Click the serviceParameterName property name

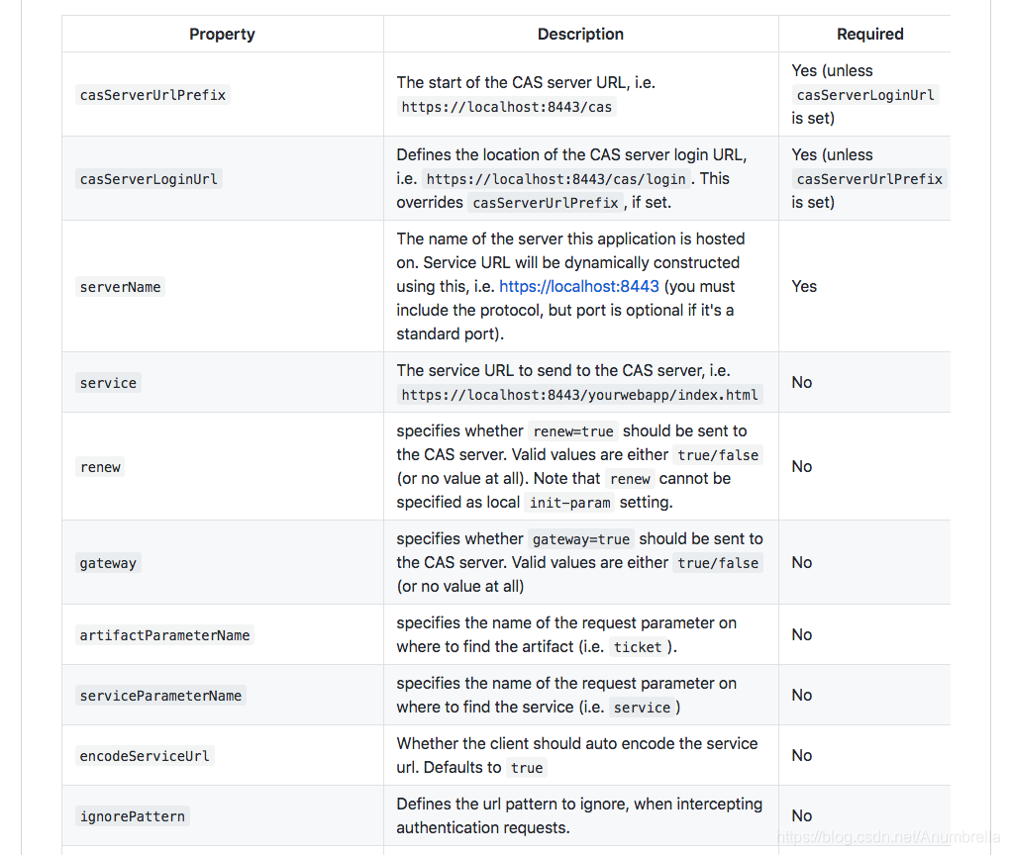point(160,696)
